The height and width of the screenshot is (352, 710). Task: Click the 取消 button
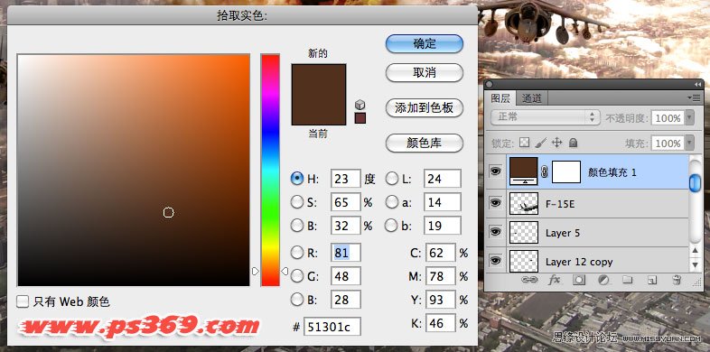pyautogui.click(x=425, y=72)
